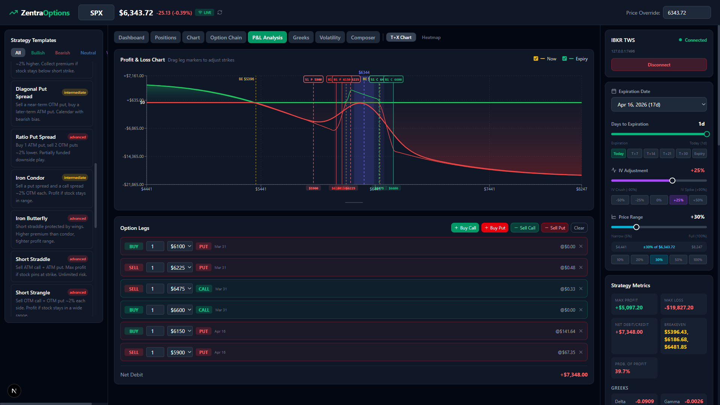Disconnect from IBKR TWS
720x405 pixels.
(x=659, y=64)
